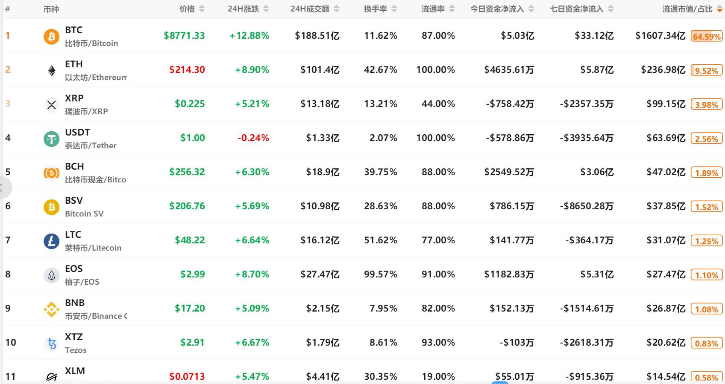Click the green Tether USDT logo

(x=52, y=139)
